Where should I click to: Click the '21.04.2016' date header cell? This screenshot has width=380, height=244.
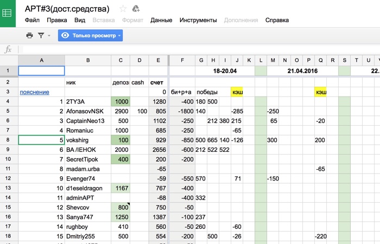[302, 71]
